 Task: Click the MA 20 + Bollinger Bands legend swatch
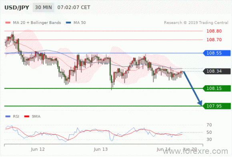coord(8,23)
